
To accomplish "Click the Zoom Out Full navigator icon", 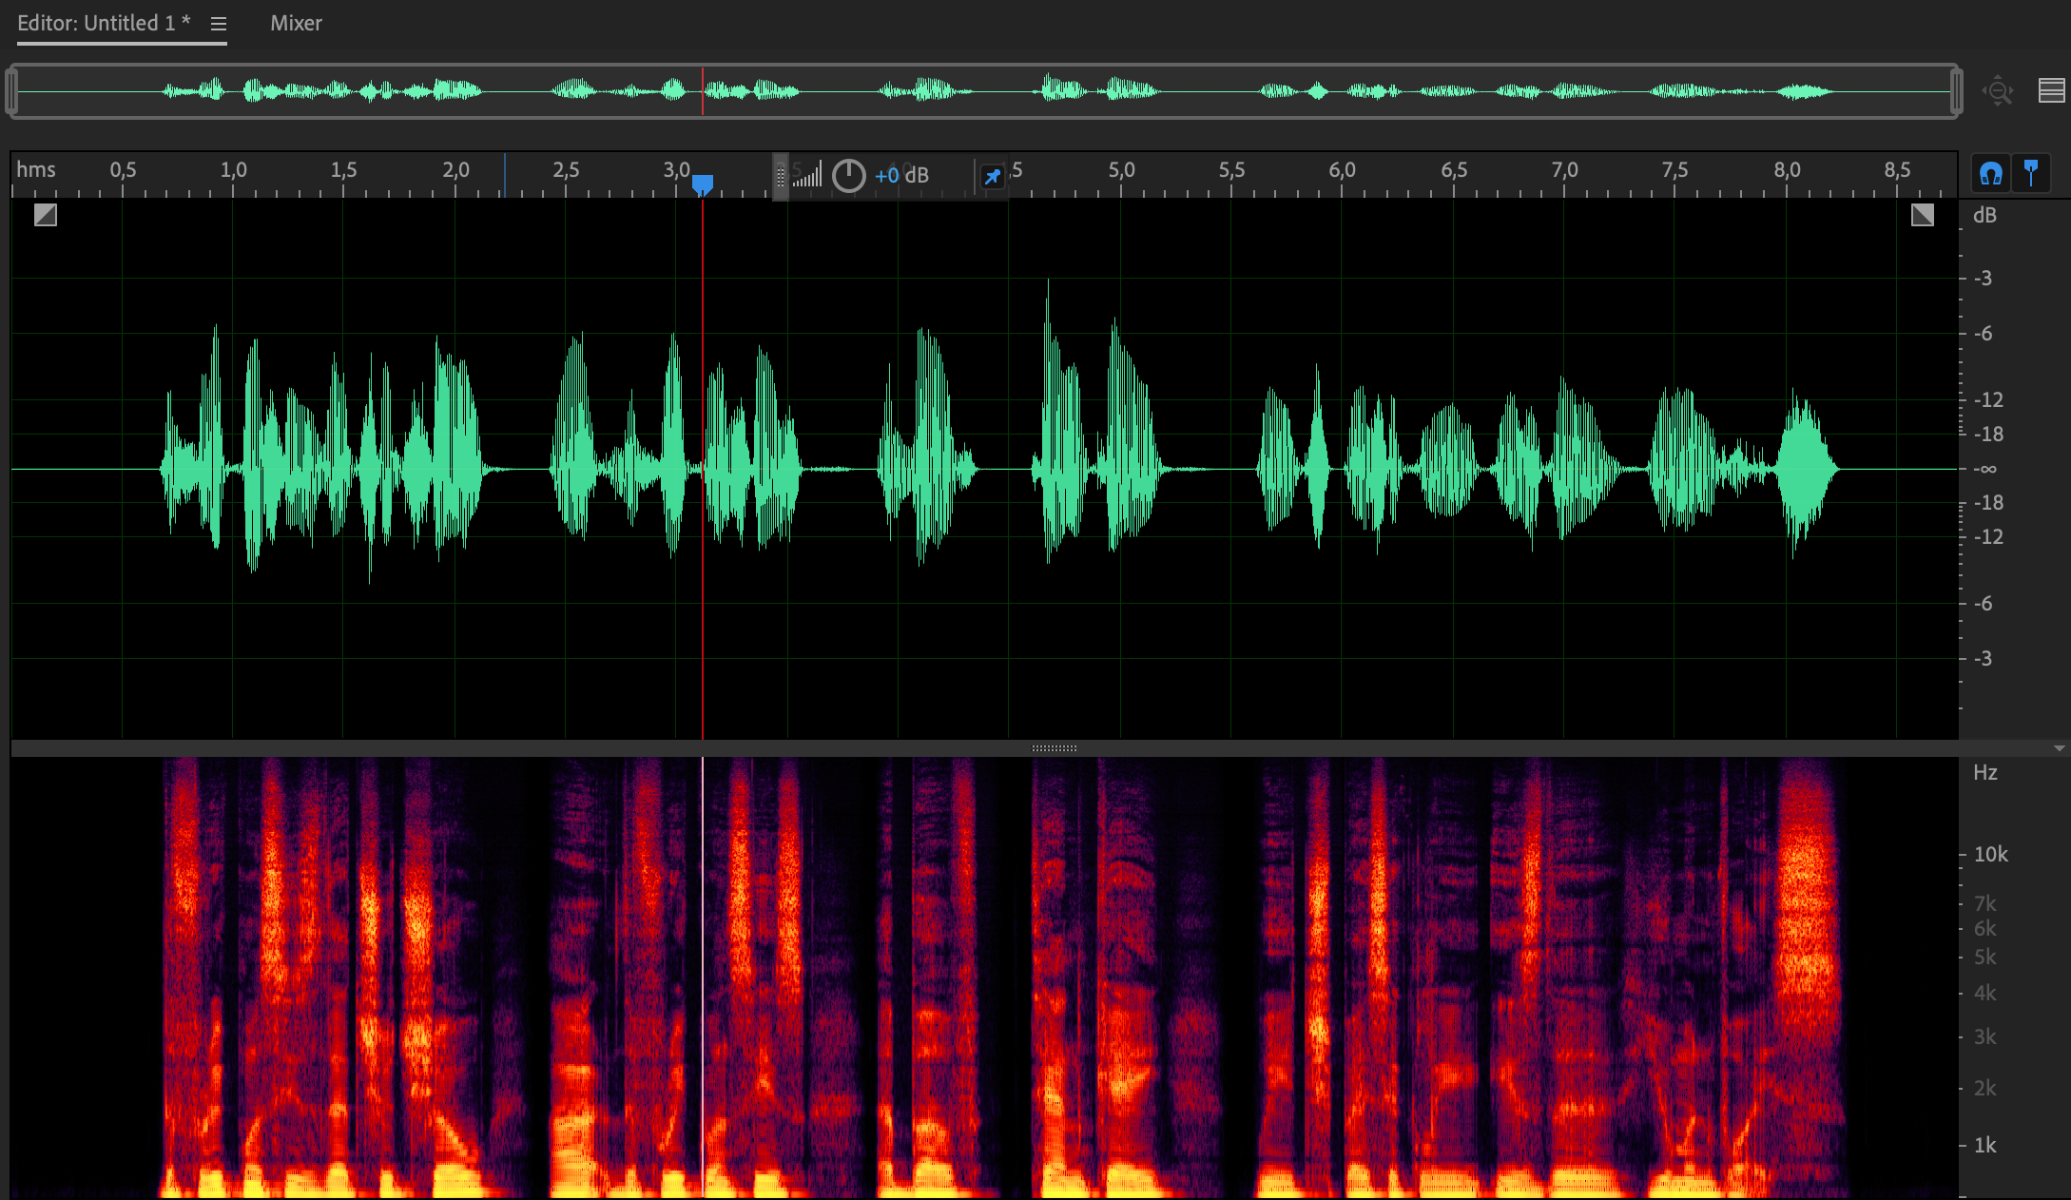I will (1998, 91).
